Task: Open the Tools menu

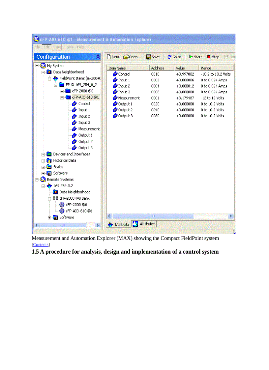Action: click(x=69, y=47)
